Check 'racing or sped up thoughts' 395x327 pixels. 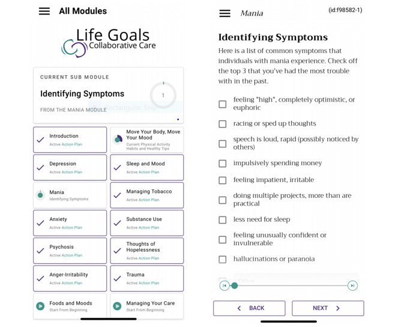(223, 124)
